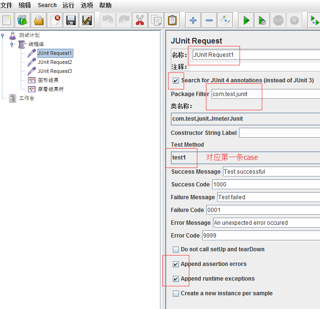Click Start no pauses icon

point(262,20)
